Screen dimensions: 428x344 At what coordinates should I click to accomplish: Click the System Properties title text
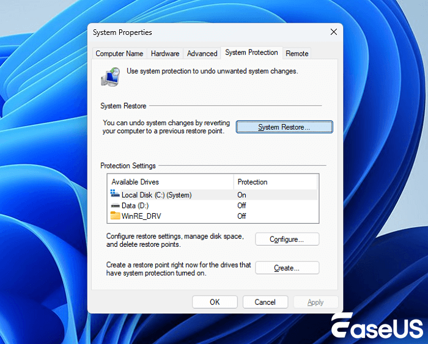(122, 32)
